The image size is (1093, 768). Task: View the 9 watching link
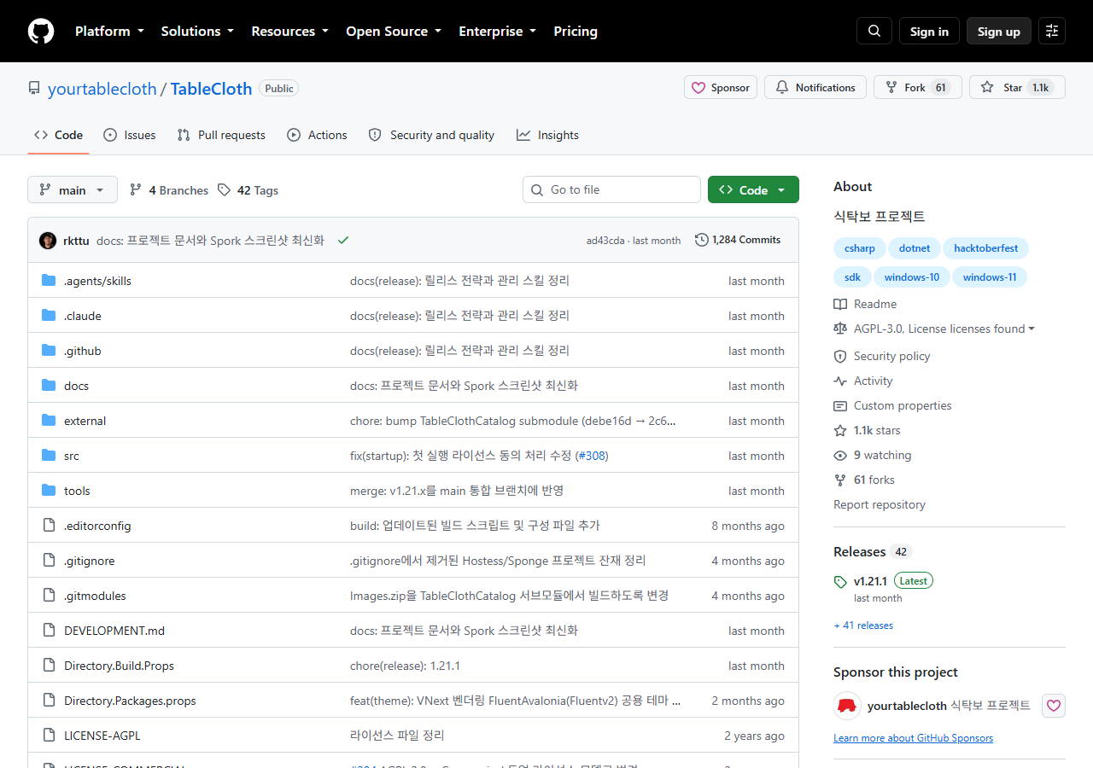(x=873, y=455)
